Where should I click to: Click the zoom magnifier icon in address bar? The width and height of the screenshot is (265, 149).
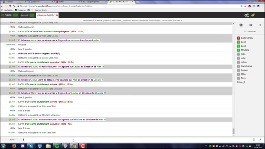pos(242,6)
